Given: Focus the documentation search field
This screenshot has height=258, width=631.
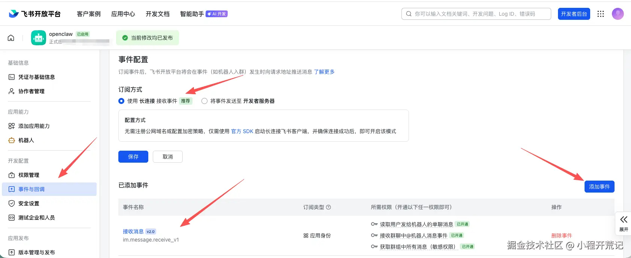Looking at the screenshot, I should 476,14.
